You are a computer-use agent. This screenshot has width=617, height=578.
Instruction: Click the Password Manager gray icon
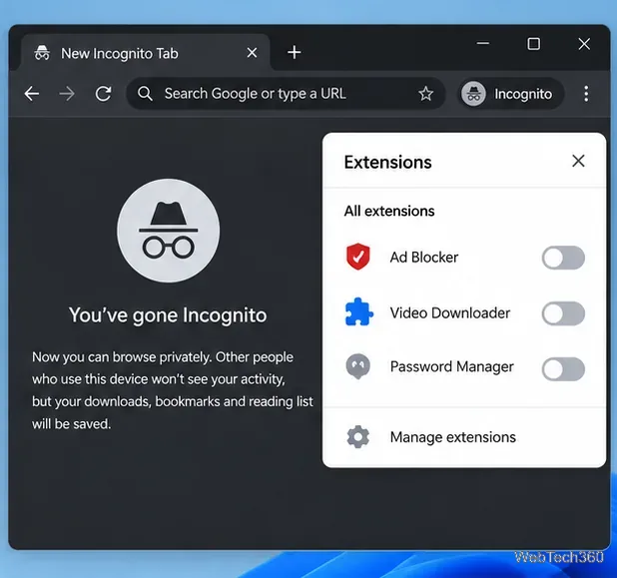click(357, 366)
